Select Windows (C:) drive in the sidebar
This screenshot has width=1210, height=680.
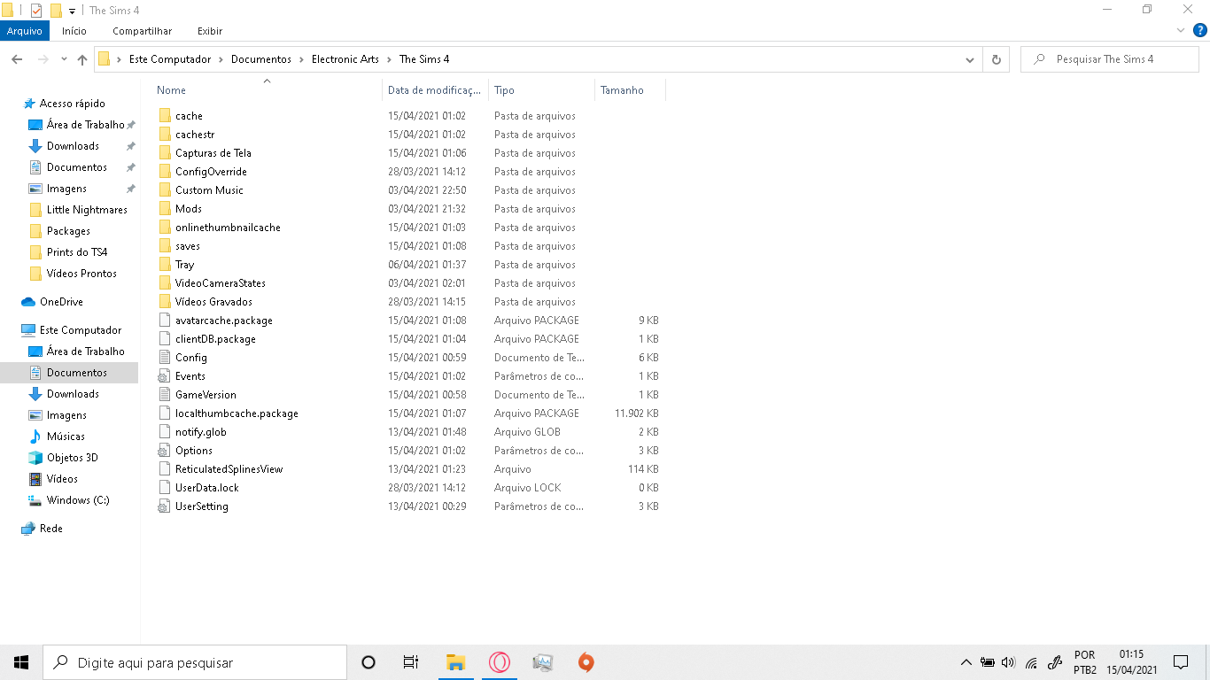pyautogui.click(x=78, y=500)
